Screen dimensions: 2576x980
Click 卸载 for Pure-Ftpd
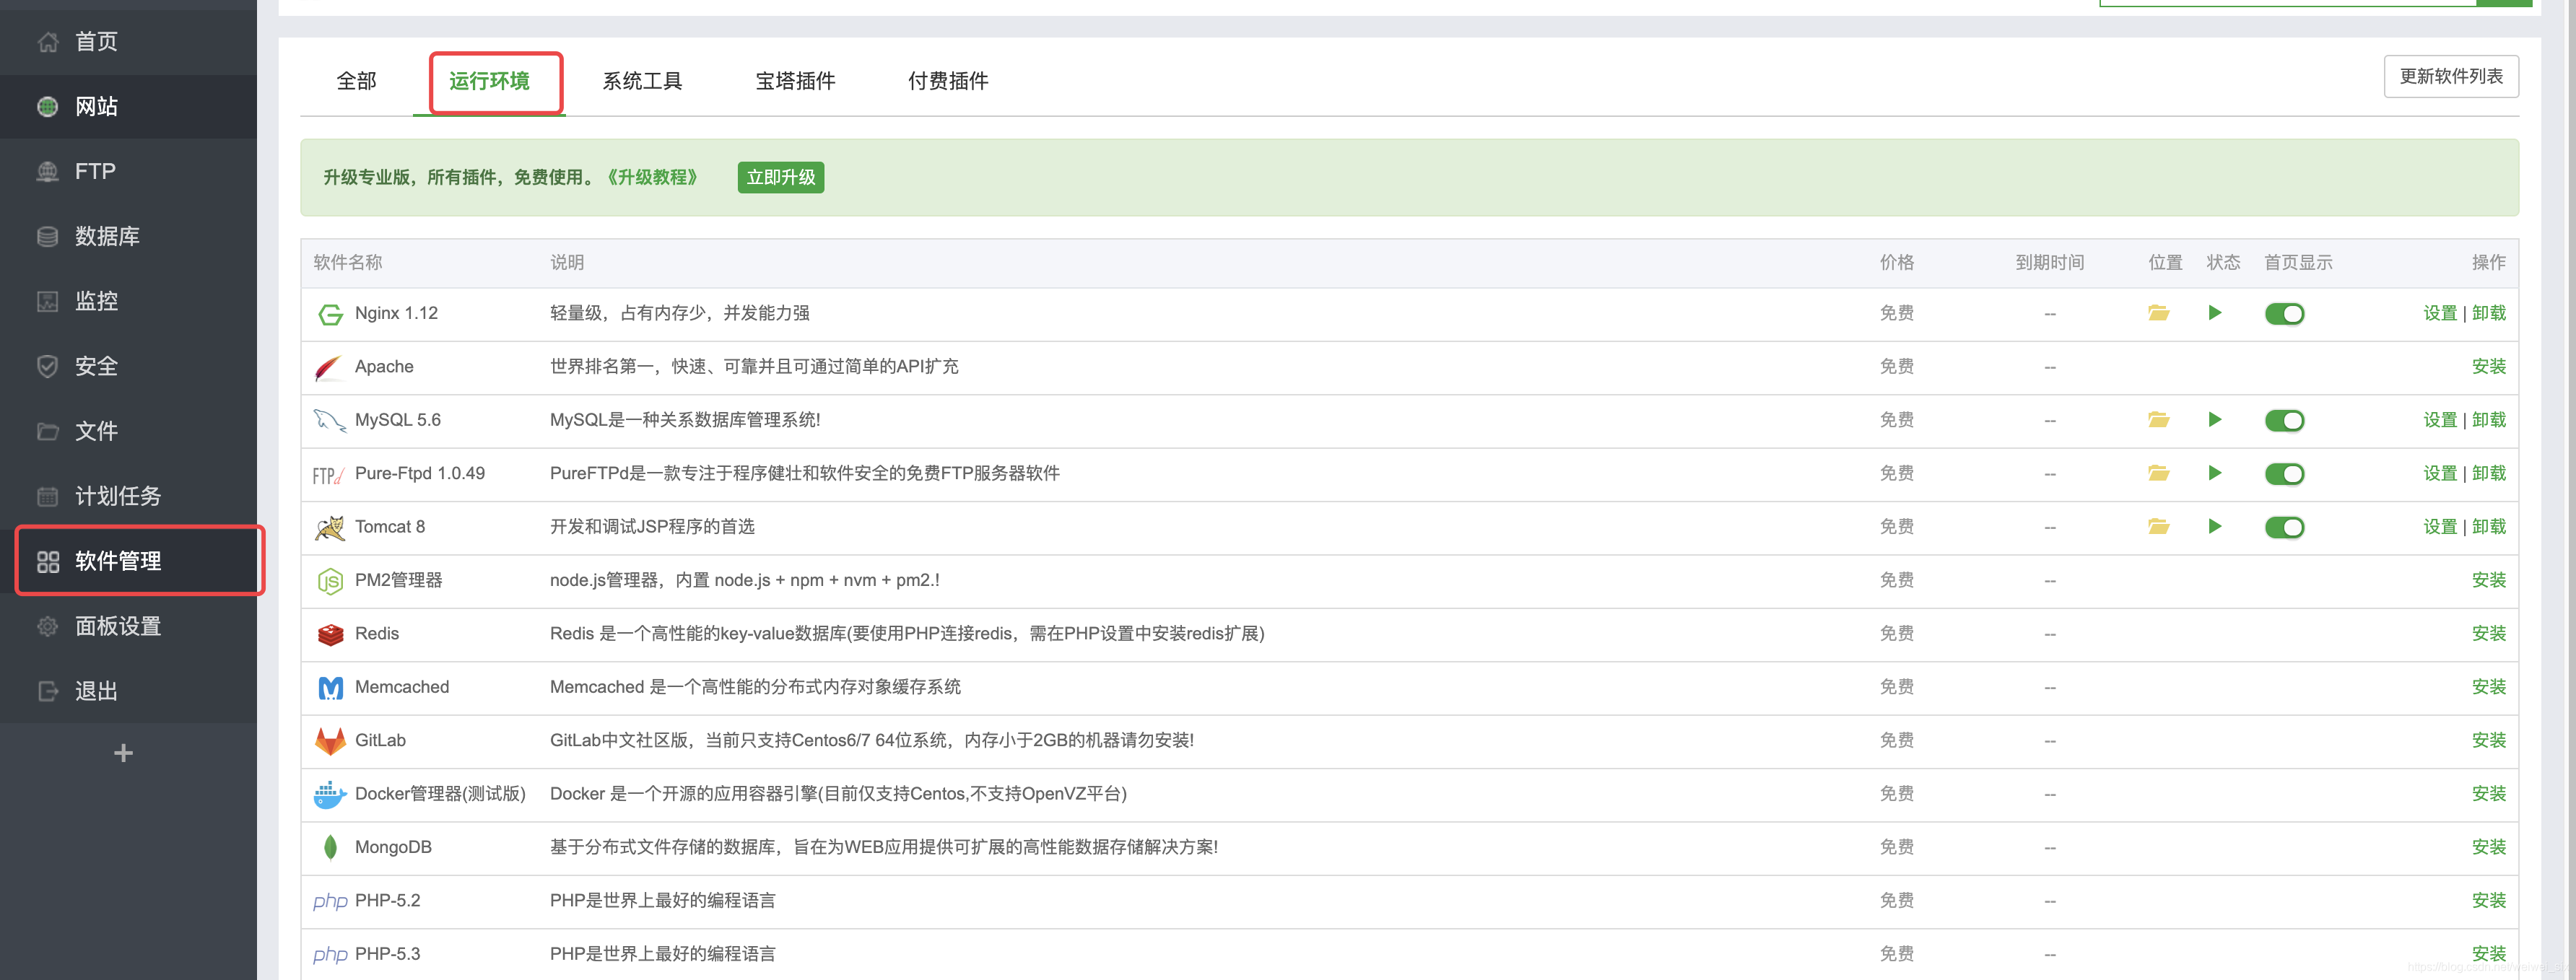pos(2489,473)
